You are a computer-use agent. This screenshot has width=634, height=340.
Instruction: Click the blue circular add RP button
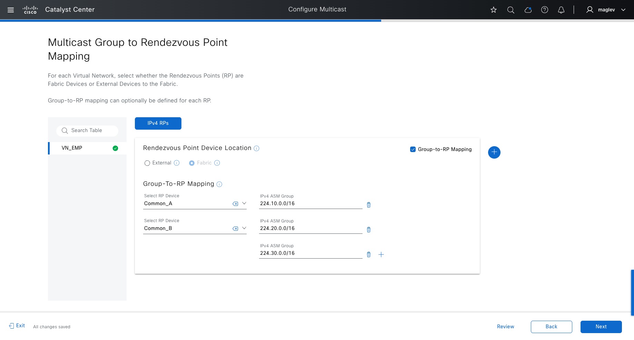pos(494,152)
